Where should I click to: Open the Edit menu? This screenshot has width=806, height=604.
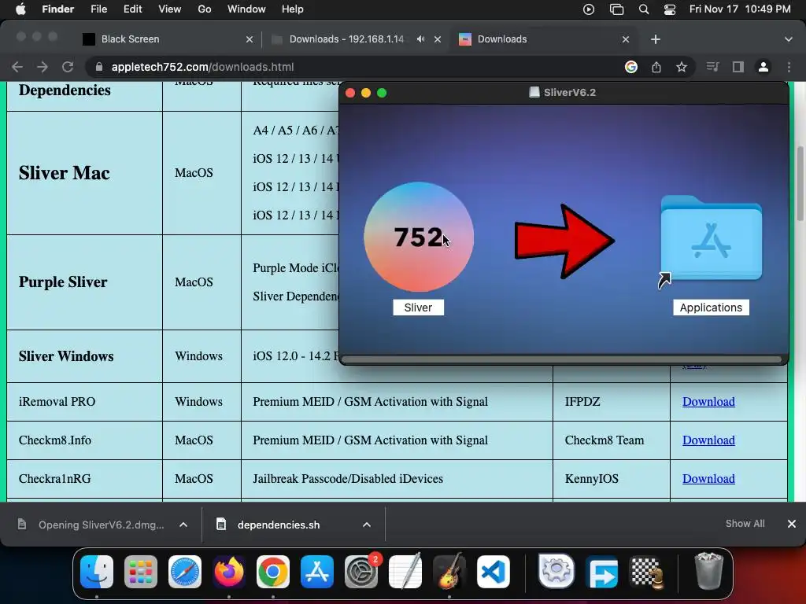(132, 9)
